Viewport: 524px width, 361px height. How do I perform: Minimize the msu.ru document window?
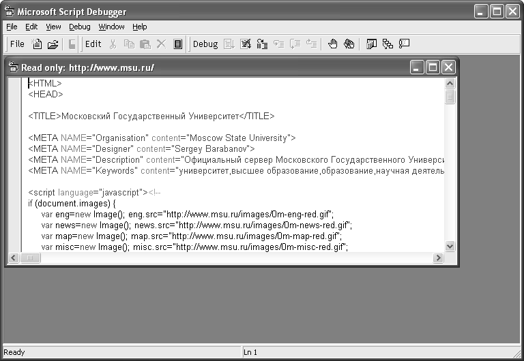click(x=416, y=67)
